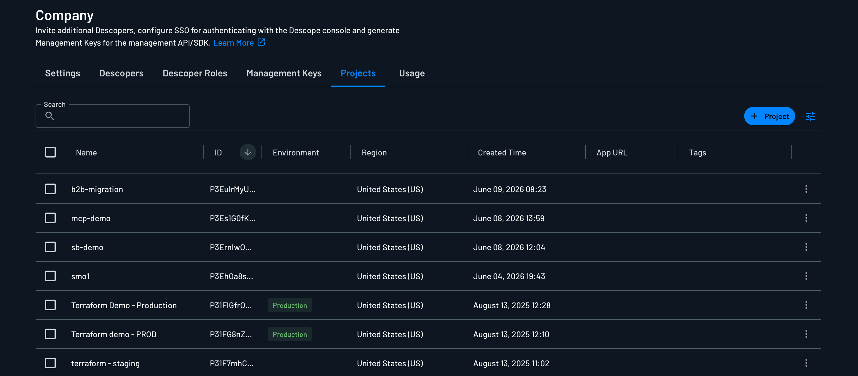Click project ID P31F7mhC...
The width and height of the screenshot is (858, 376).
click(232, 363)
